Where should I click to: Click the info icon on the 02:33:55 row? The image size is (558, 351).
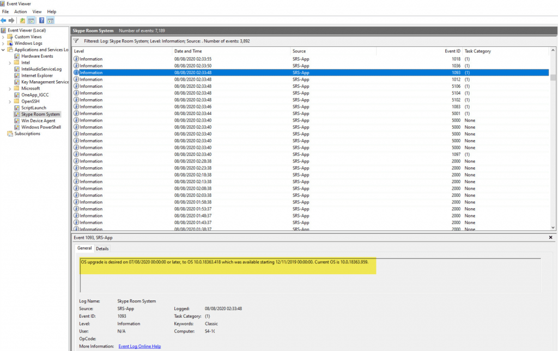tap(76, 59)
